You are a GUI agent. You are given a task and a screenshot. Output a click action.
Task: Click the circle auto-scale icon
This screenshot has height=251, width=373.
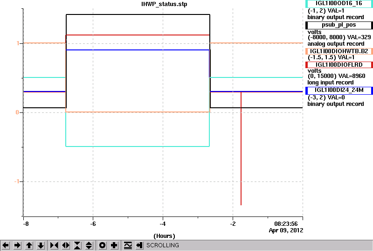point(103,245)
